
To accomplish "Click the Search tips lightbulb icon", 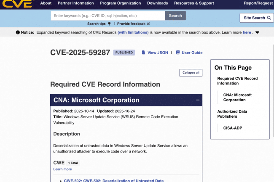I will pos(109,24).
